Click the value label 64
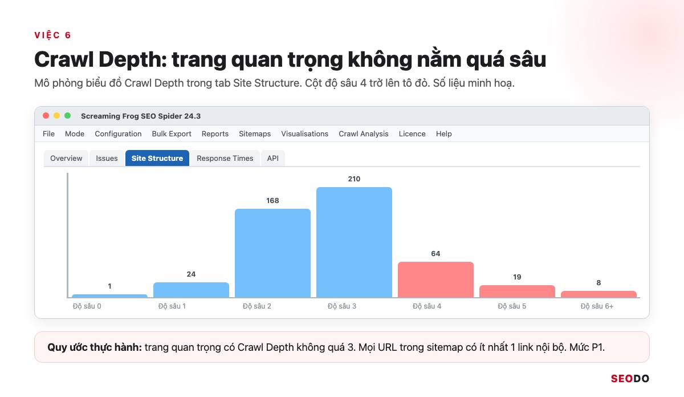This screenshot has width=684, height=397. click(435, 254)
